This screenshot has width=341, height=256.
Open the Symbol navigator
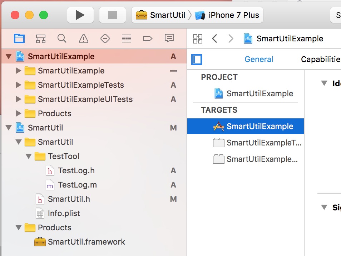(x=41, y=39)
